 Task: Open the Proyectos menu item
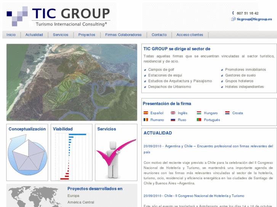click(x=87, y=35)
